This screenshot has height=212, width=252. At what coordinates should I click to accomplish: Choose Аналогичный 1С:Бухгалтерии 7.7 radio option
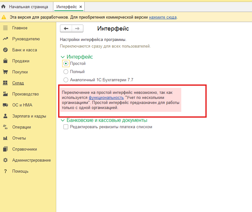(66, 80)
